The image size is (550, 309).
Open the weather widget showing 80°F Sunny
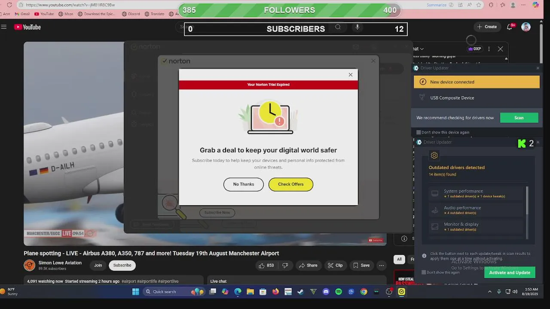pos(9,292)
